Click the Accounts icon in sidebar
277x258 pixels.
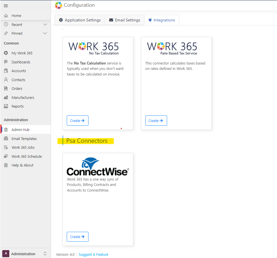click(6, 71)
